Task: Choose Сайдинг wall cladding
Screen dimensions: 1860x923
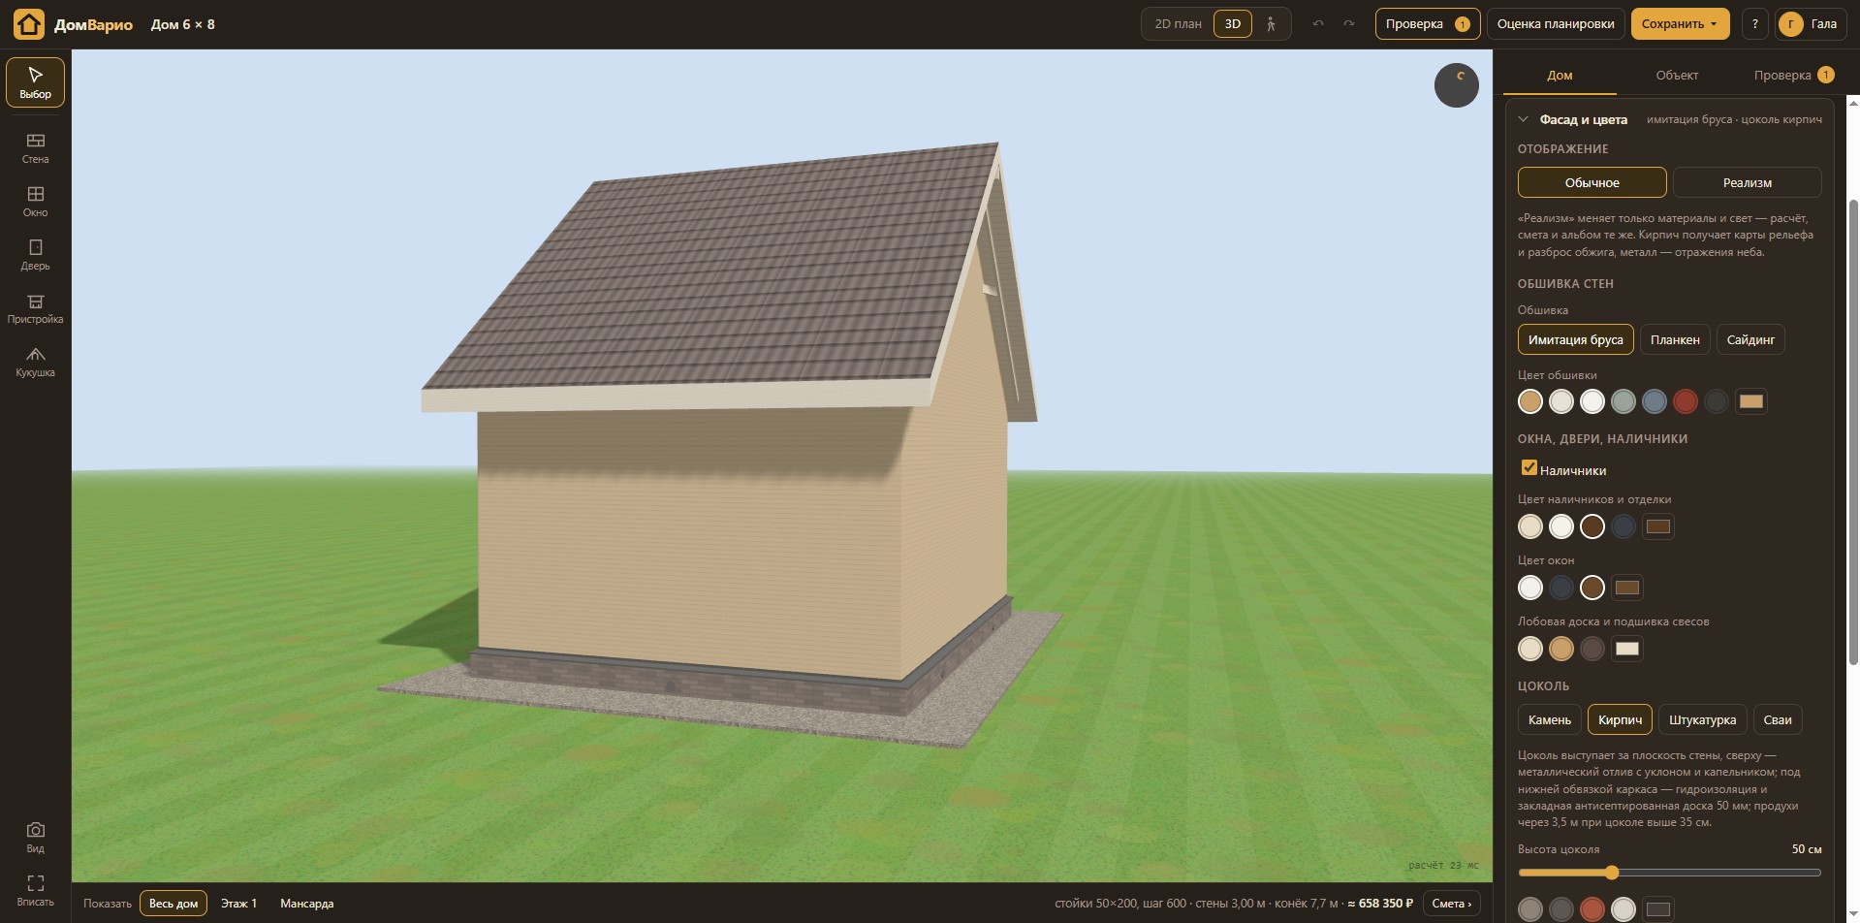Action: click(1750, 339)
